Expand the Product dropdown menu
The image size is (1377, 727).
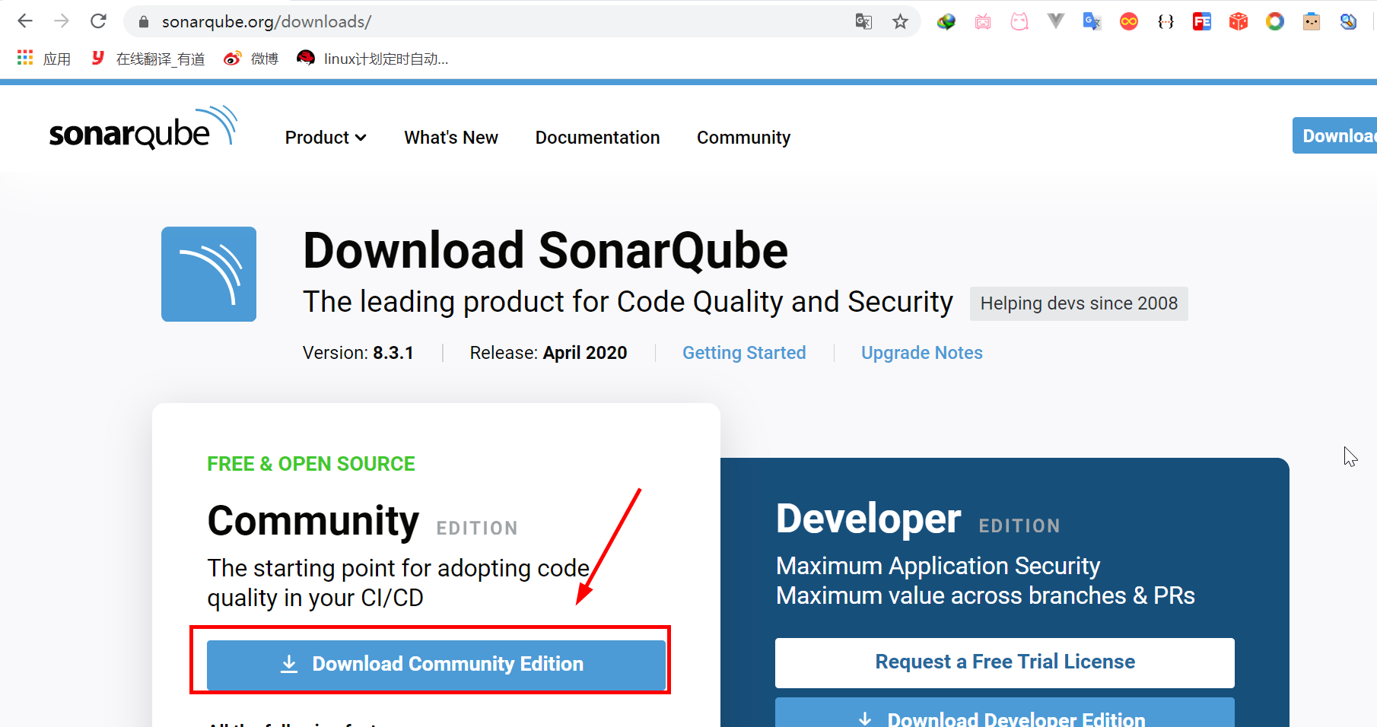[x=326, y=138]
